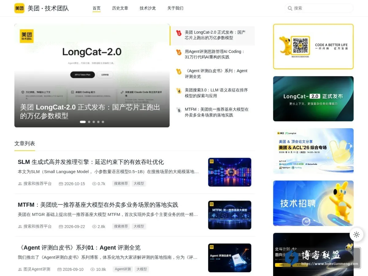Click MTFM article summary text
The image size is (368, 276).
[108, 215]
